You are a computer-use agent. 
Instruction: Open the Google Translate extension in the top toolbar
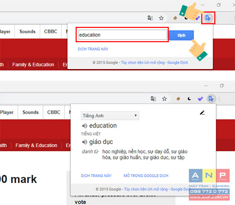(x=208, y=18)
